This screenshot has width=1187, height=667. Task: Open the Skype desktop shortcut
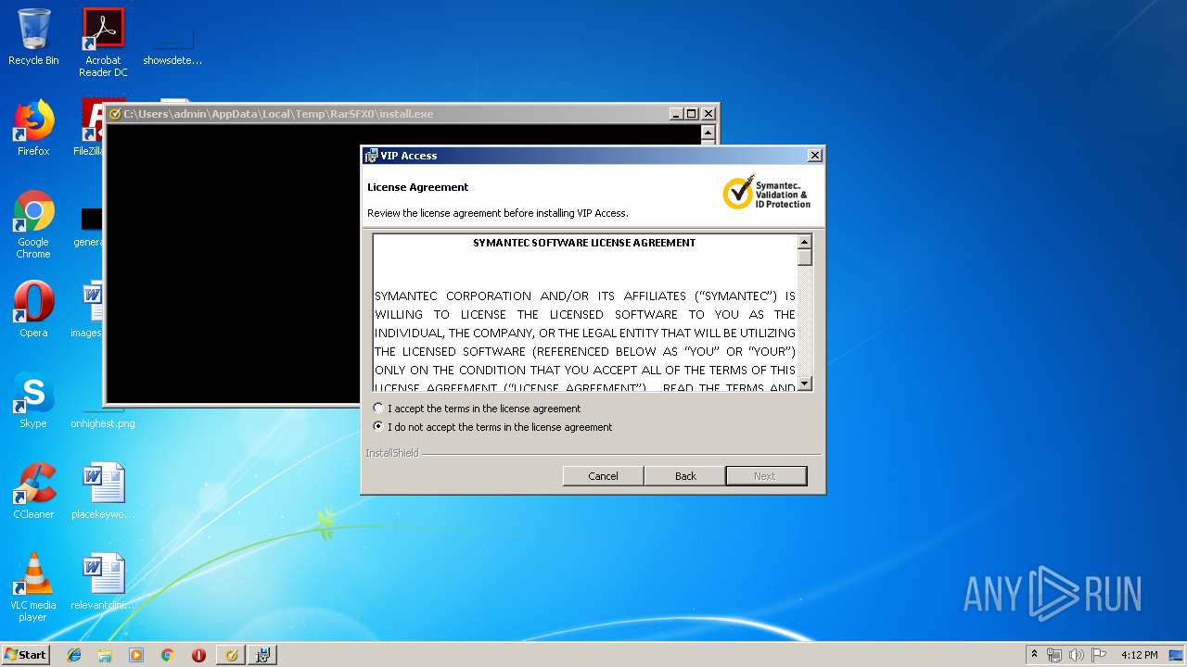pyautogui.click(x=33, y=400)
